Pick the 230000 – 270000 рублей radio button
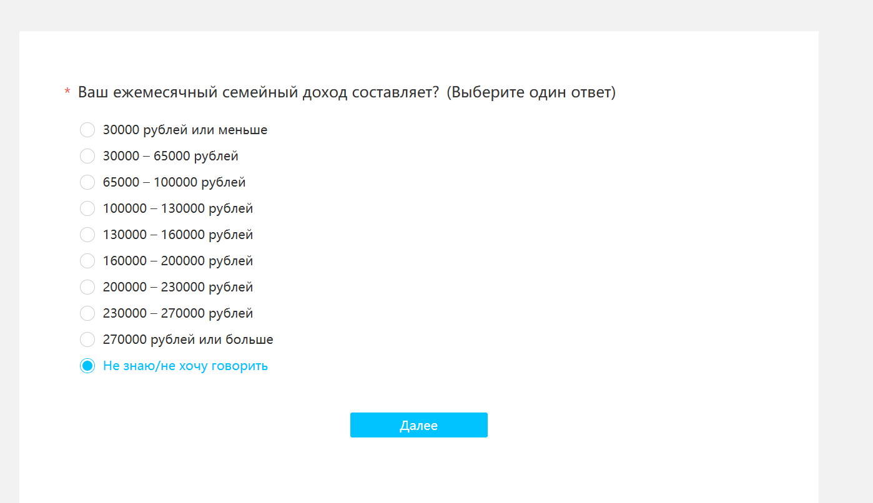 pos(87,313)
